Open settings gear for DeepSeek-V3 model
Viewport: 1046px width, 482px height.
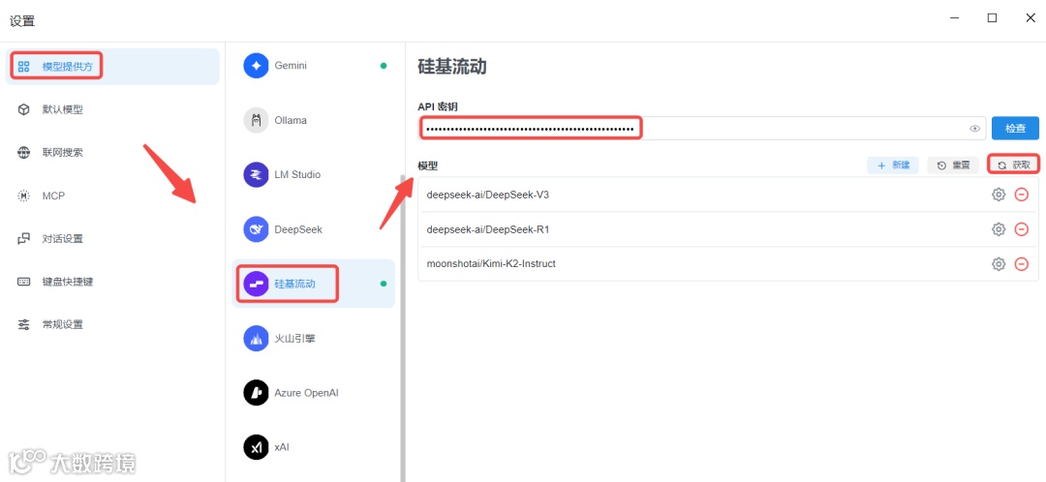pos(998,195)
